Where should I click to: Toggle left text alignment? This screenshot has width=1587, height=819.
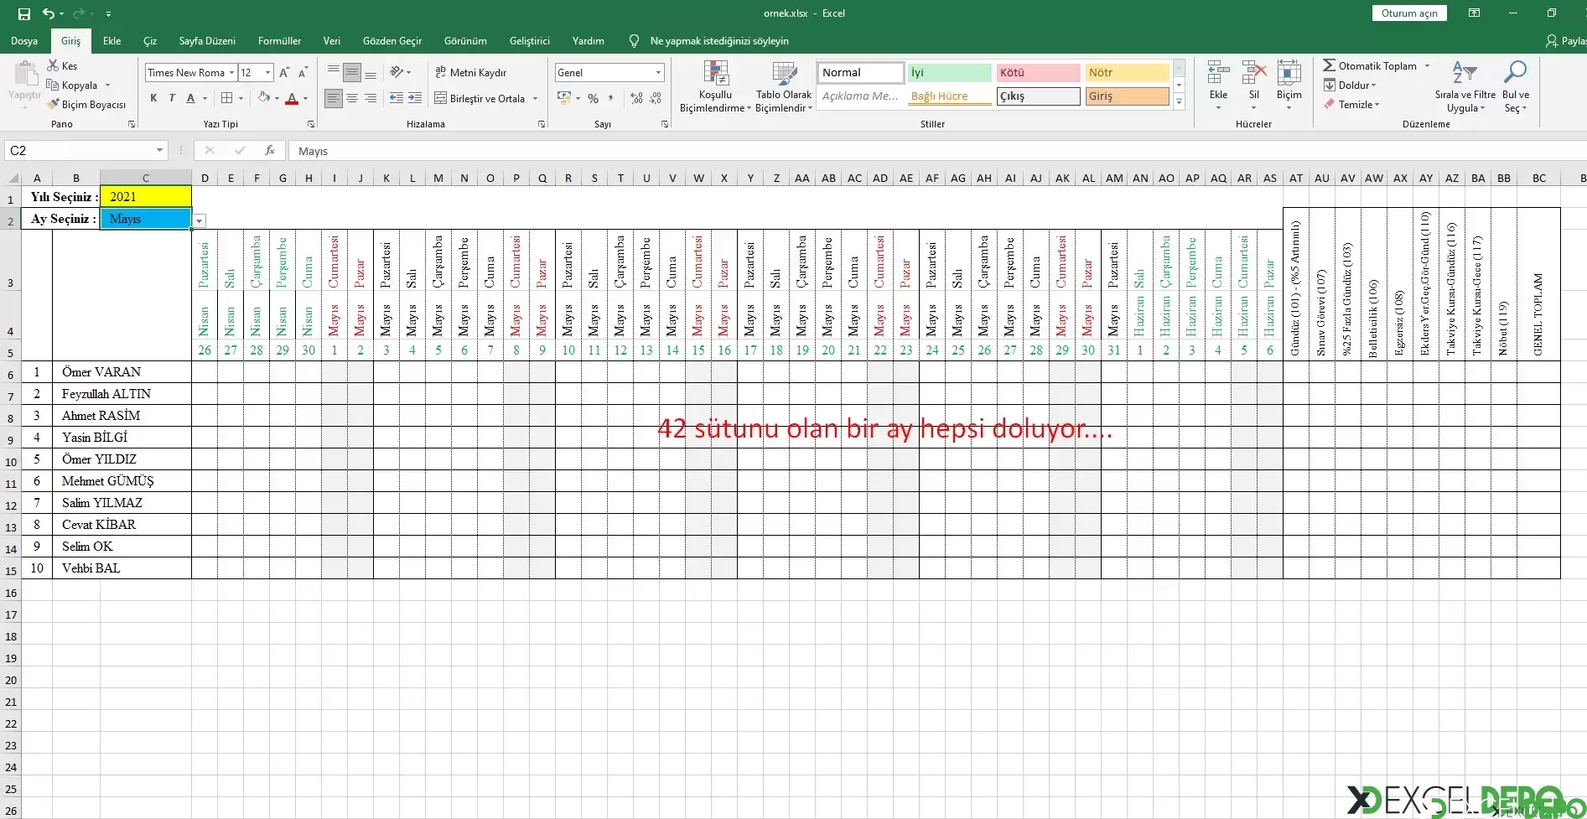tap(334, 98)
